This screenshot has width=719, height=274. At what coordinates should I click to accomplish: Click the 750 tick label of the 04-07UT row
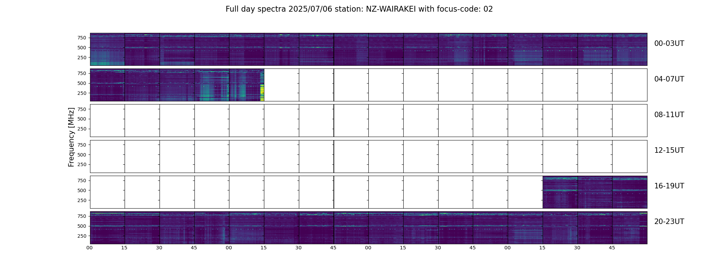(82, 73)
